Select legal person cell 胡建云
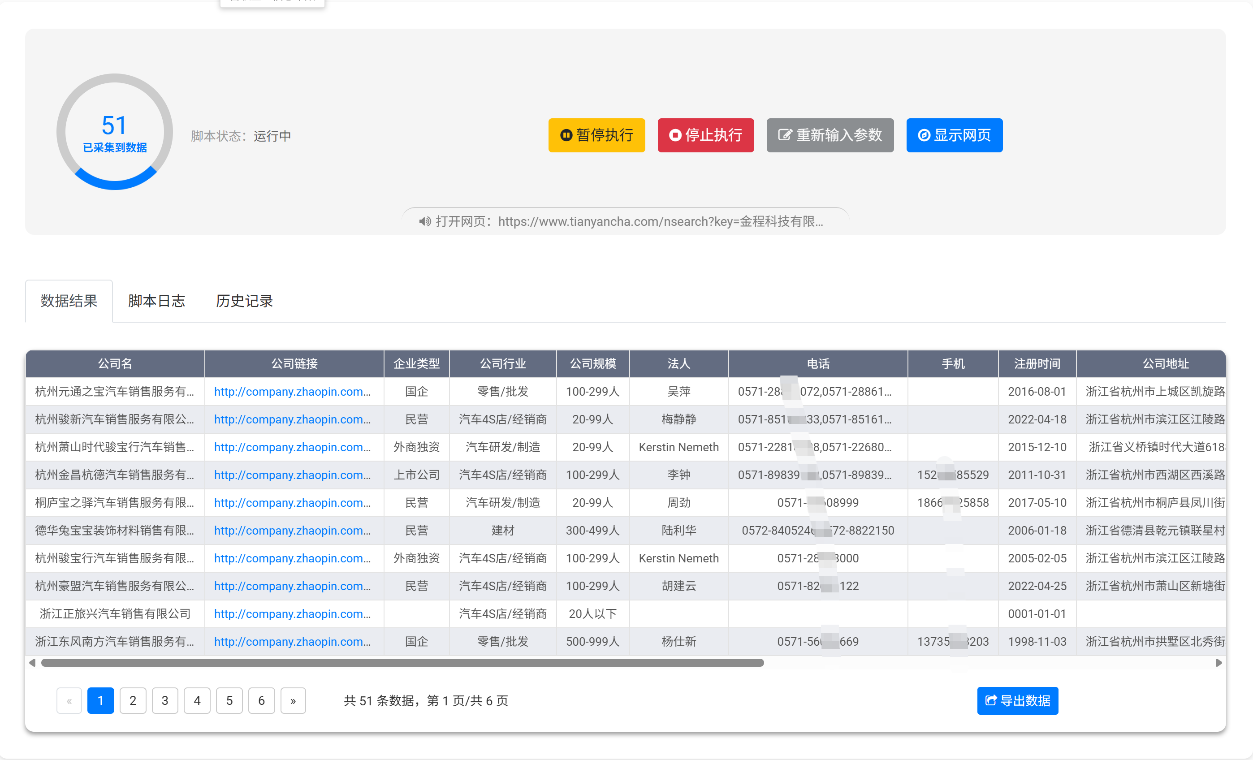This screenshot has height=760, width=1253. point(679,586)
